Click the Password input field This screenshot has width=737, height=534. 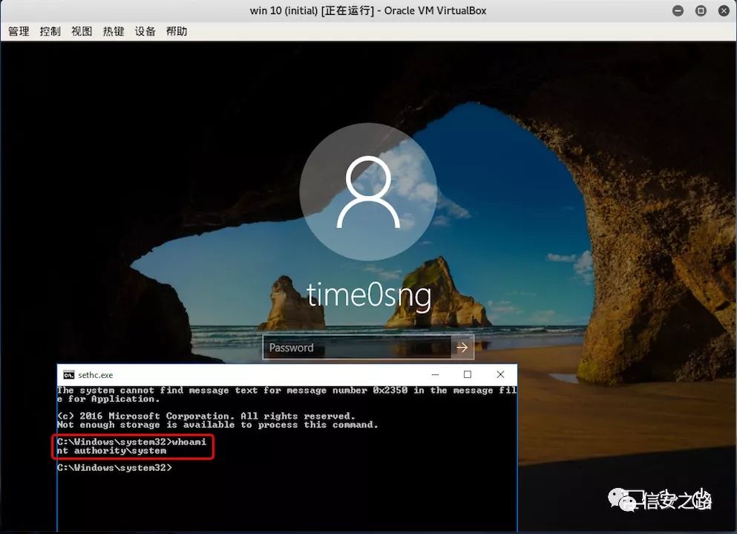click(x=357, y=348)
